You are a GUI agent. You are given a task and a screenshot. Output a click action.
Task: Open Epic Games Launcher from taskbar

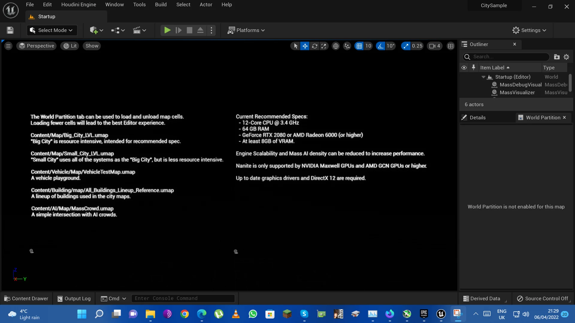click(424, 314)
